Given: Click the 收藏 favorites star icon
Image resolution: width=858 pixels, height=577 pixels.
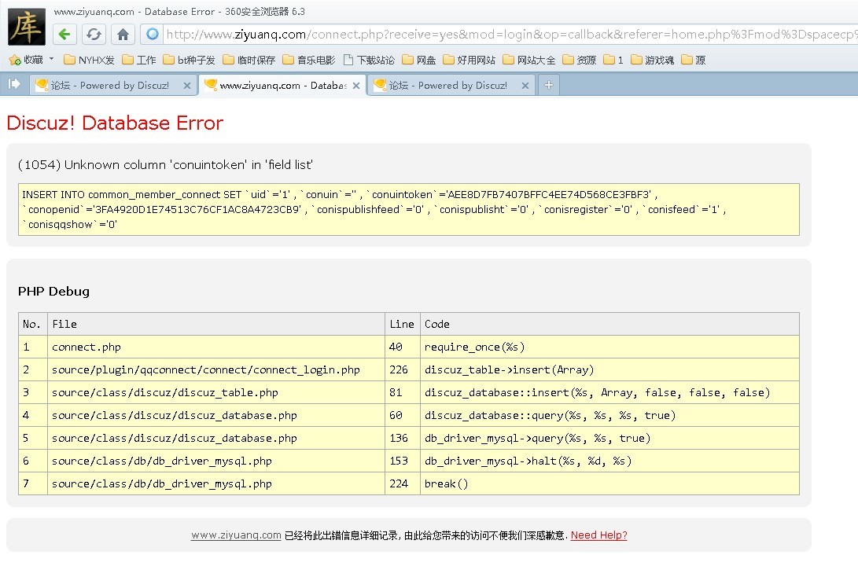Looking at the screenshot, I should [14, 60].
